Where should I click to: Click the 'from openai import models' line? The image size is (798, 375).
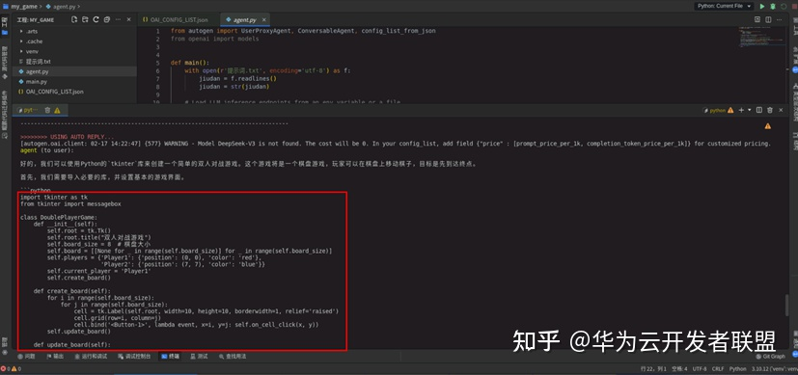coord(214,39)
